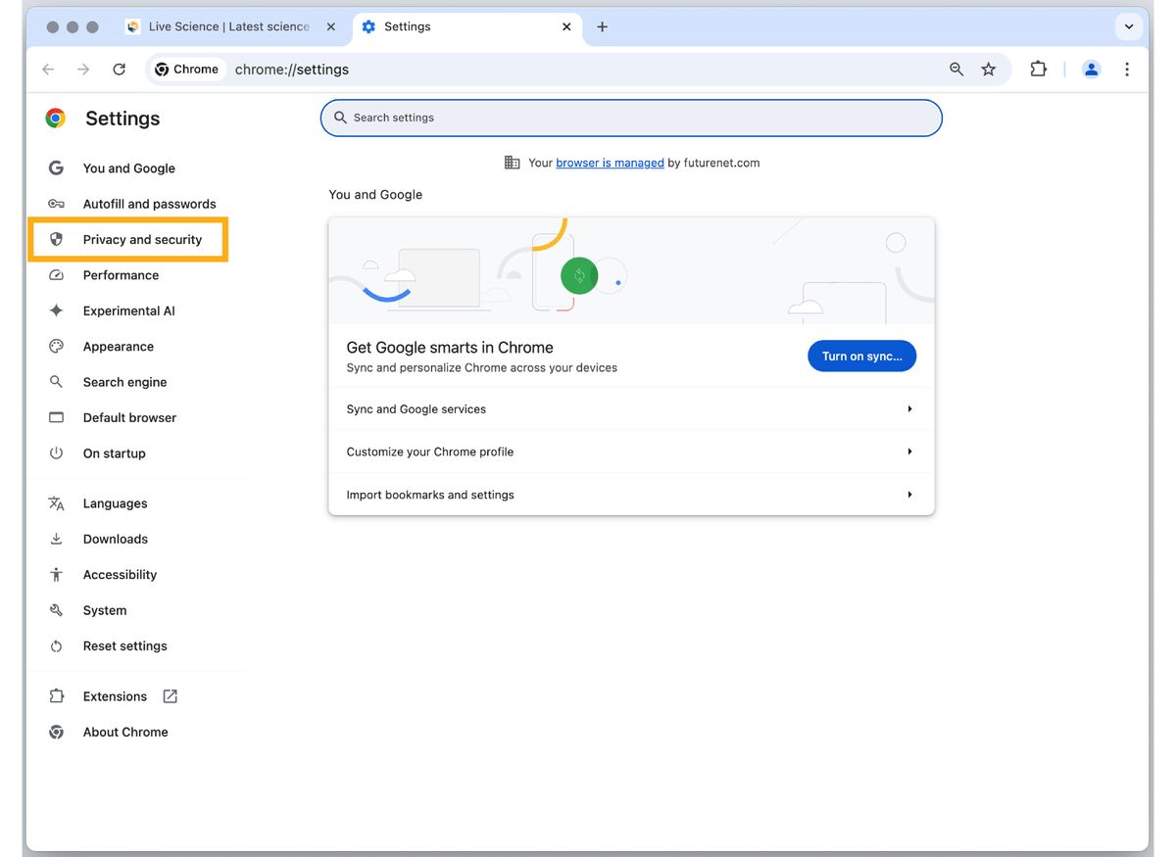Click the Experimental AI sparkle icon
Screen dimensions: 1176x857
click(x=56, y=310)
